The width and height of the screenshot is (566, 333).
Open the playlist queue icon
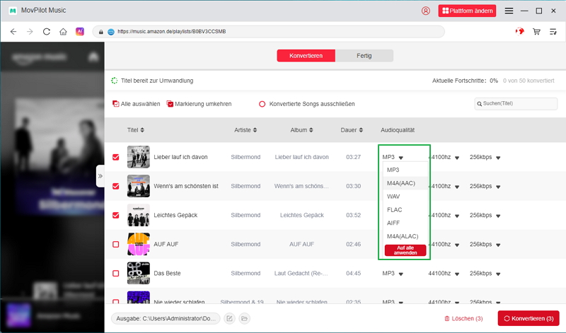[553, 32]
